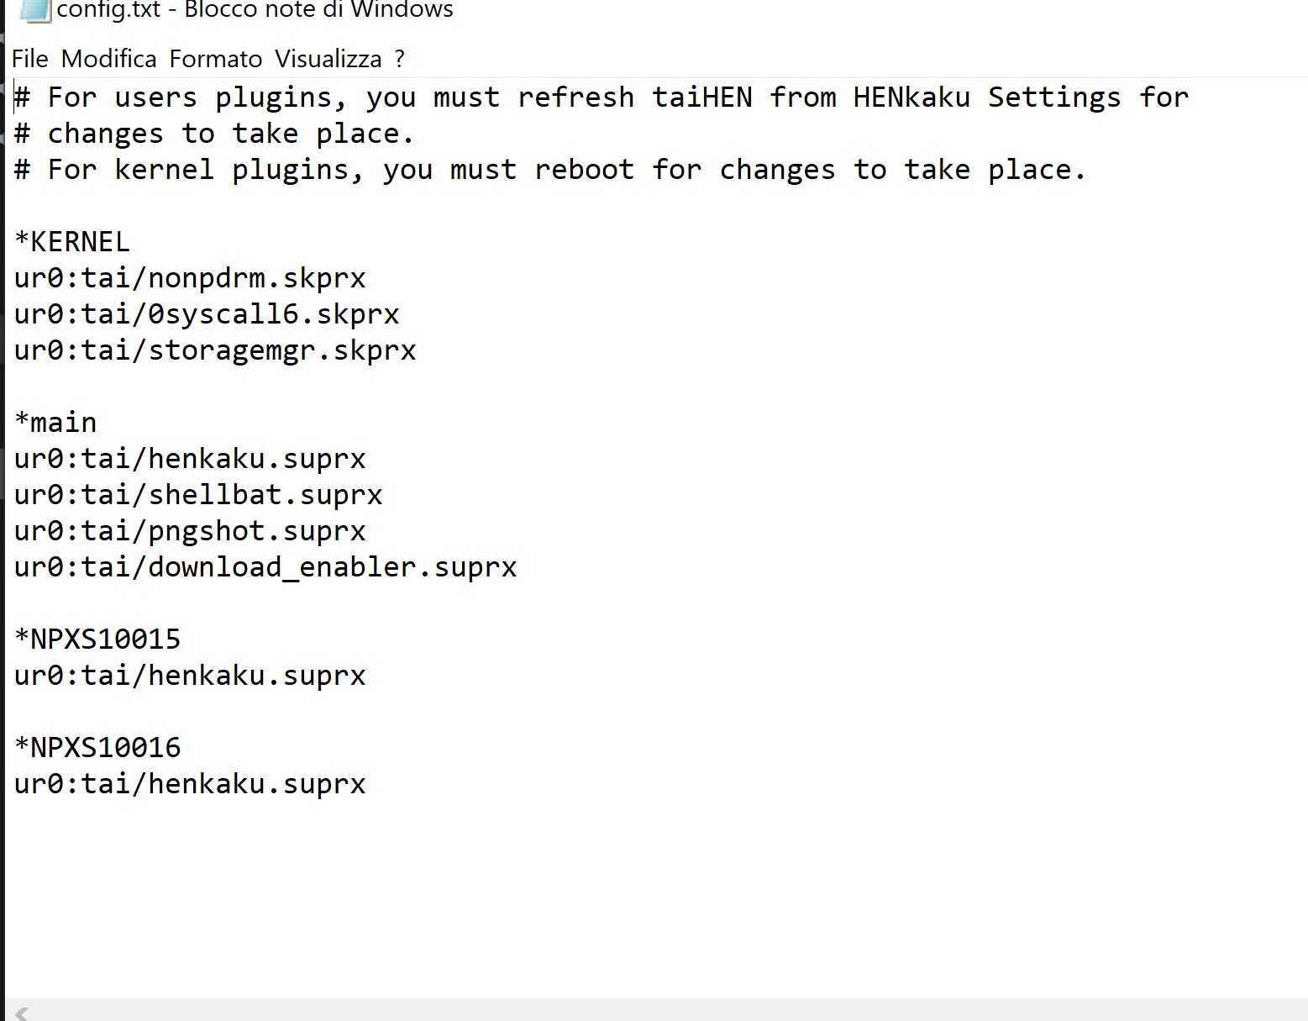This screenshot has width=1308, height=1021.
Task: Open the ? help menu
Action: tap(399, 59)
